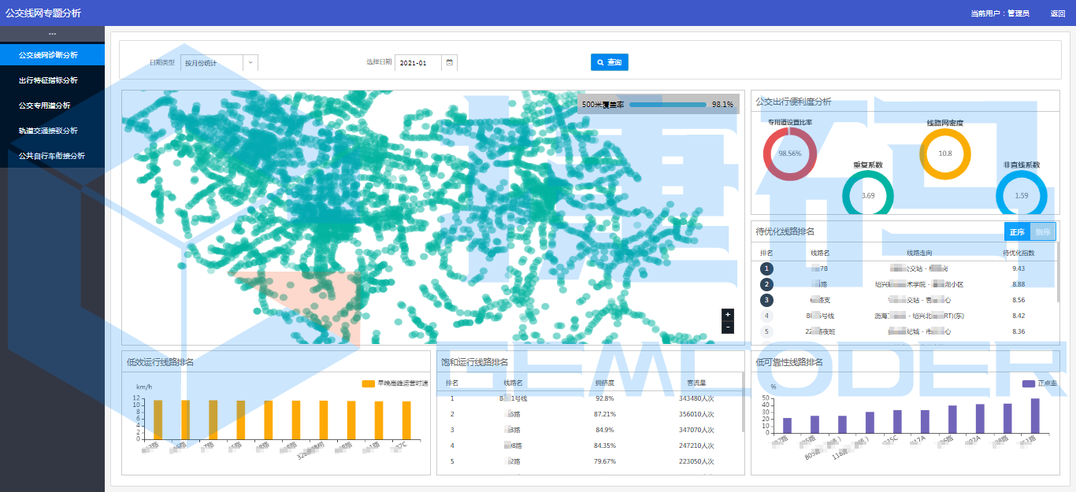Click the 返回 link in the header
Image resolution: width=1076 pixels, height=492 pixels.
[1057, 13]
